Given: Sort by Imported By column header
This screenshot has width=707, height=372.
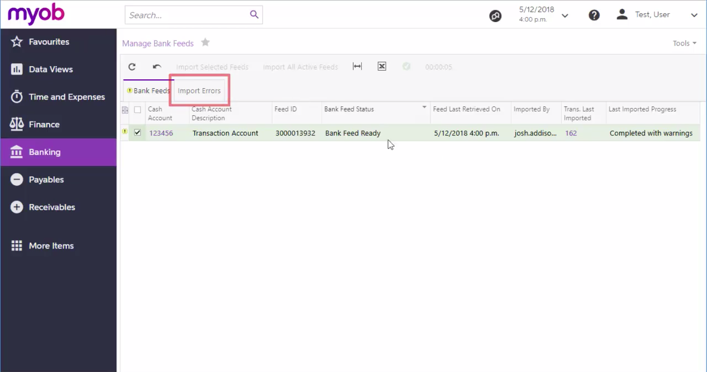Looking at the screenshot, I should coord(536,114).
